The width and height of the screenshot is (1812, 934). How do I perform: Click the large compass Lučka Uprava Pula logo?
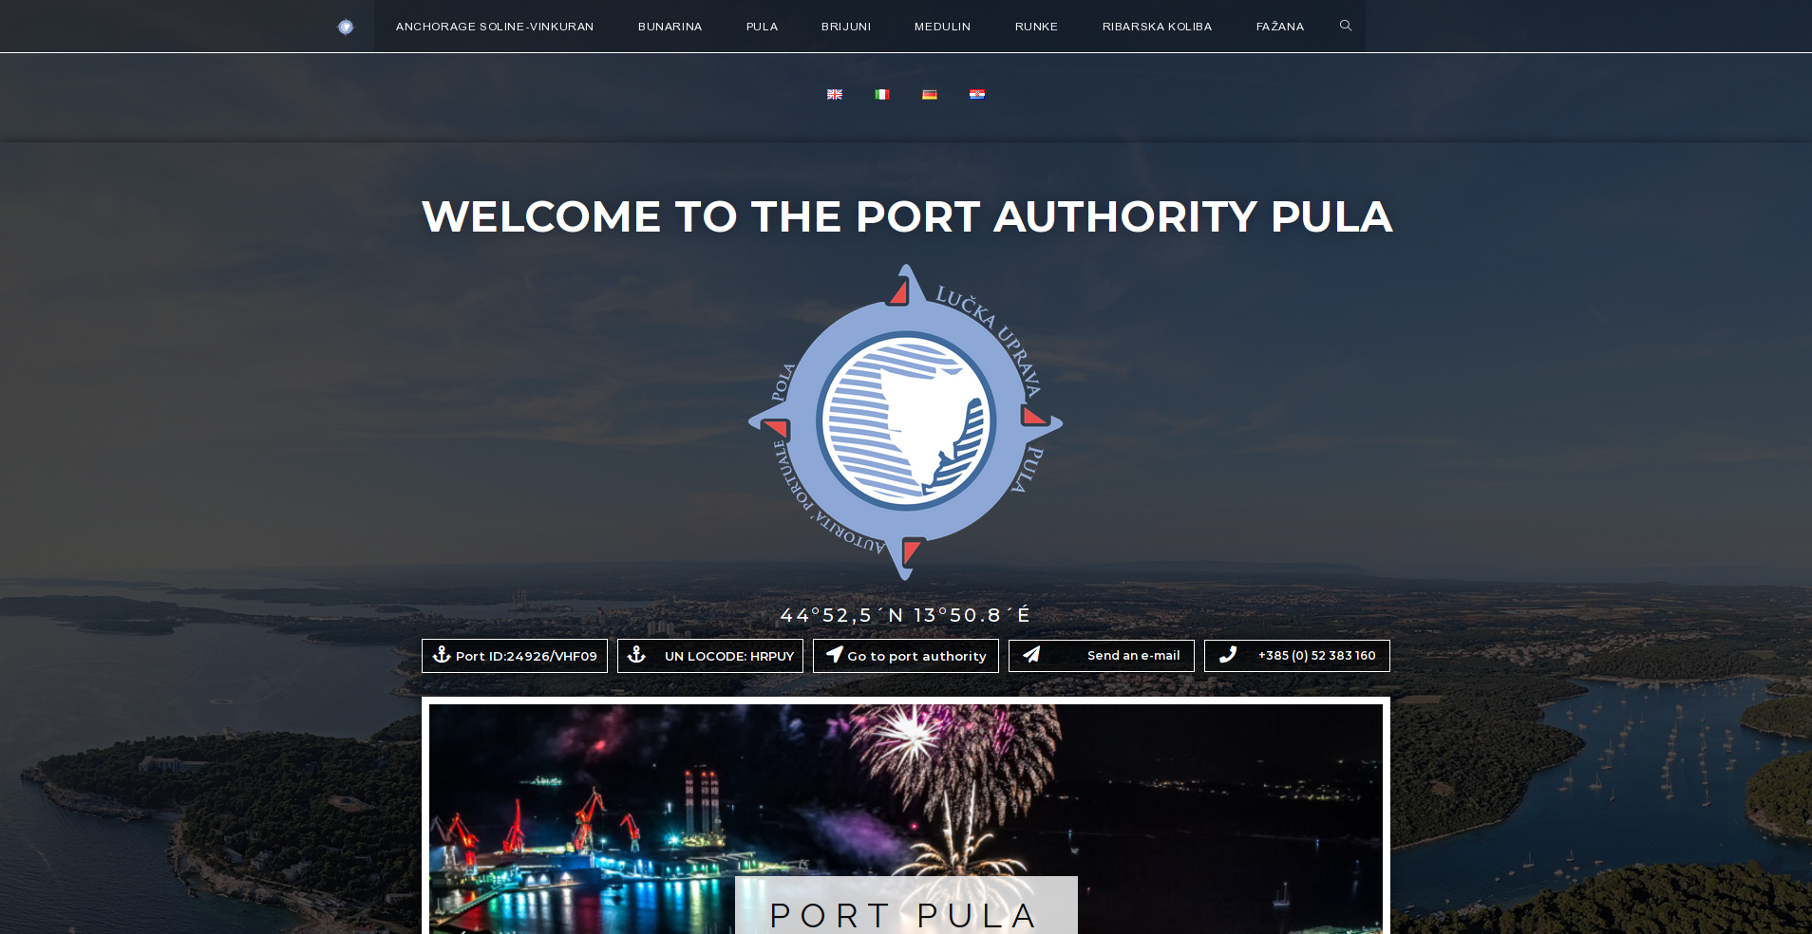[x=906, y=422]
